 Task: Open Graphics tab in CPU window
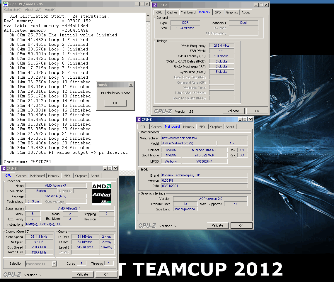click(x=81, y=176)
